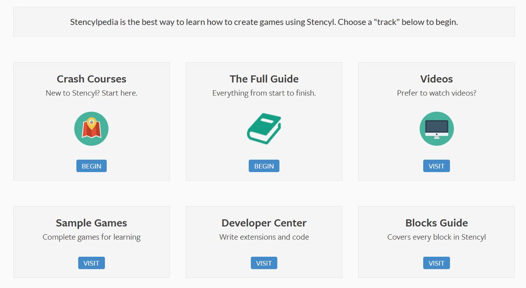This screenshot has width=526, height=288.
Task: Click 'Write extensions and code' description
Action: [264, 237]
